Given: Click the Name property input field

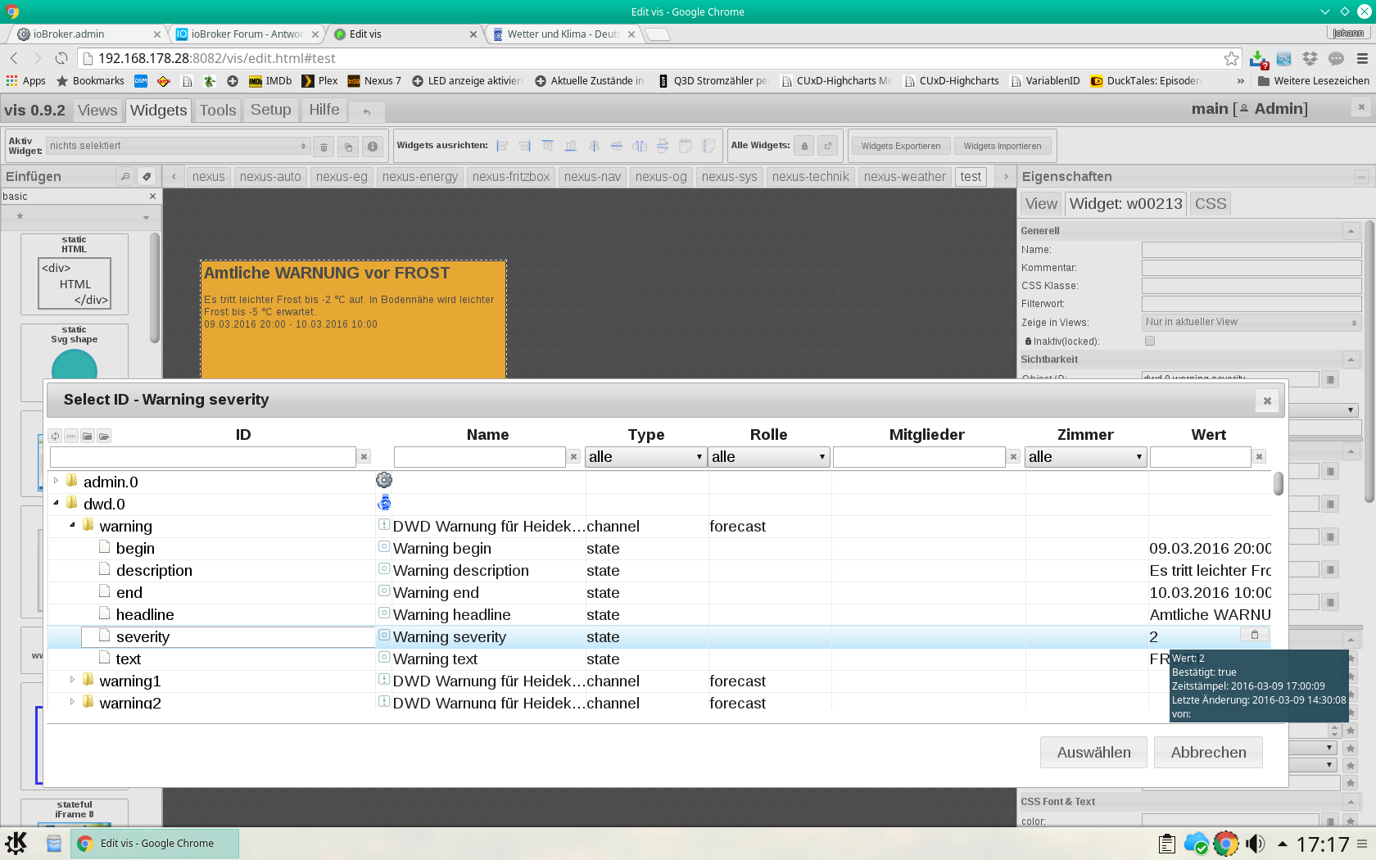Looking at the screenshot, I should [1252, 250].
